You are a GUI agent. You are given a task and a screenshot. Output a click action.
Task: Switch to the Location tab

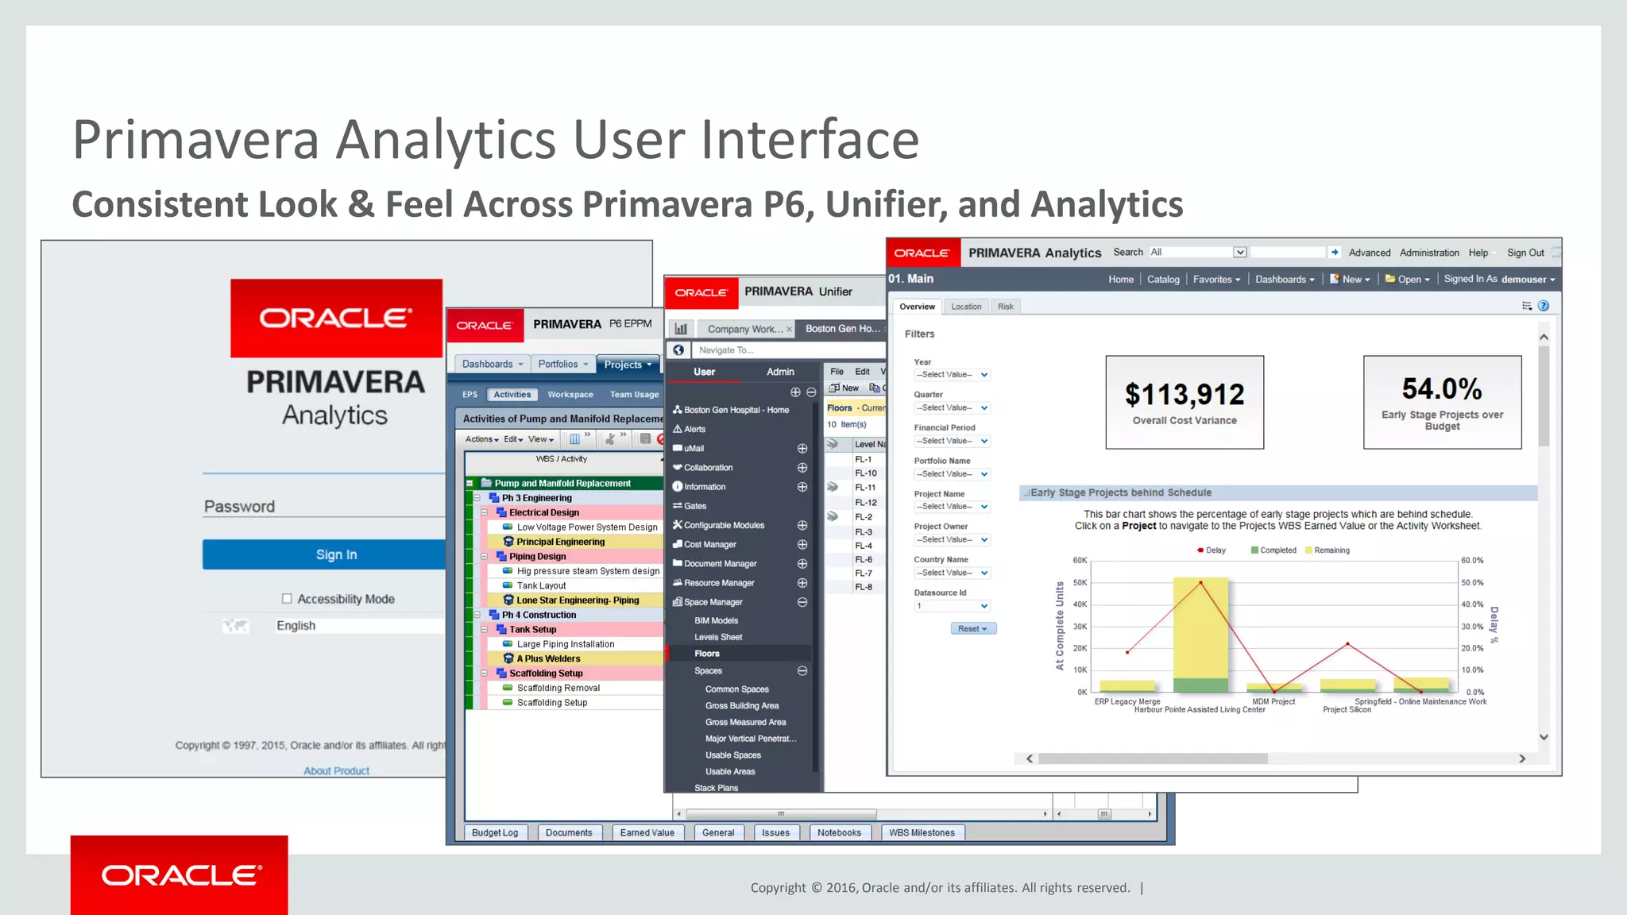(966, 307)
